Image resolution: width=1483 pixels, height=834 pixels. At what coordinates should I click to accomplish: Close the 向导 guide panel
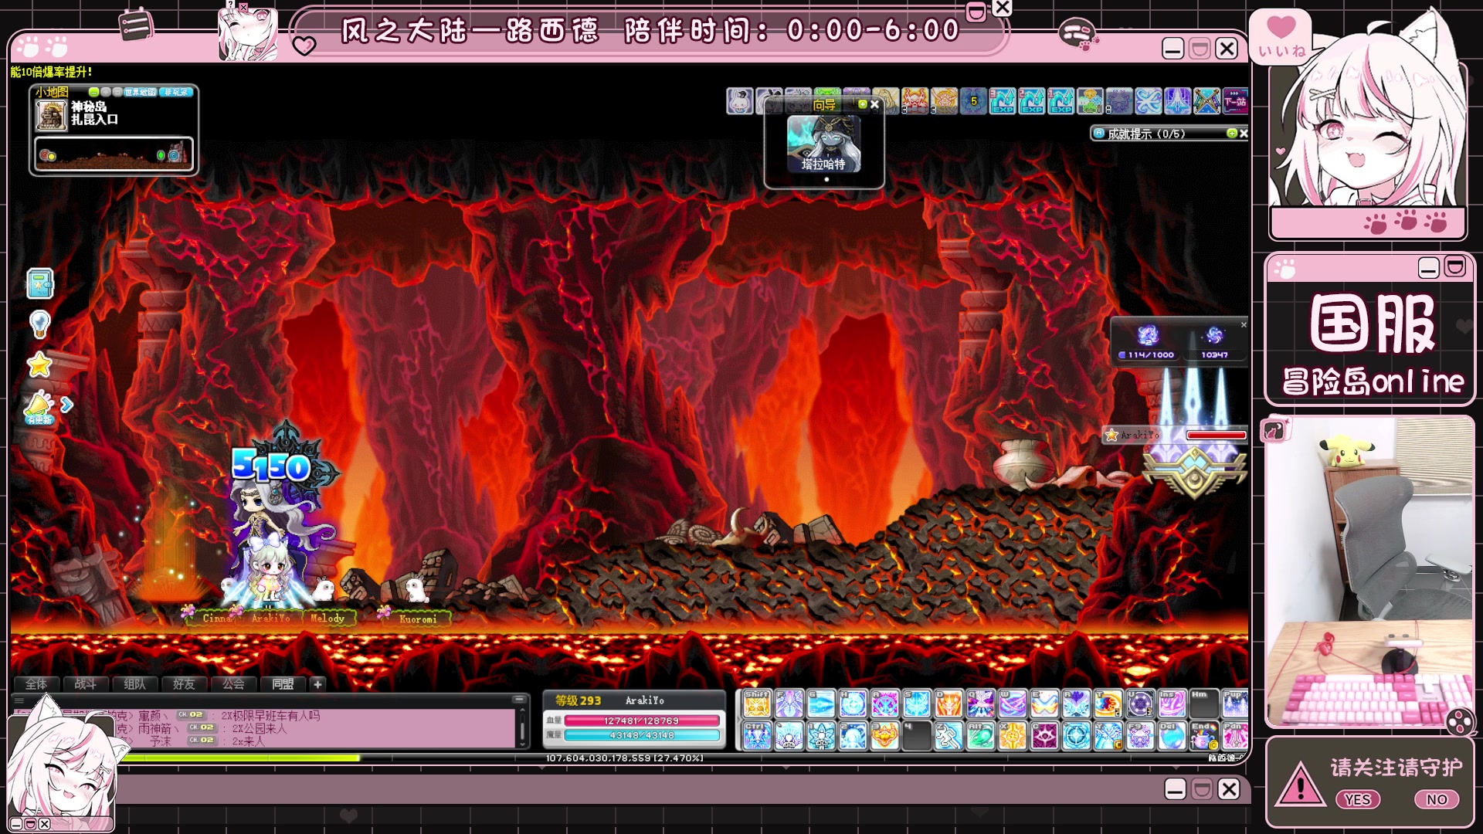click(874, 104)
